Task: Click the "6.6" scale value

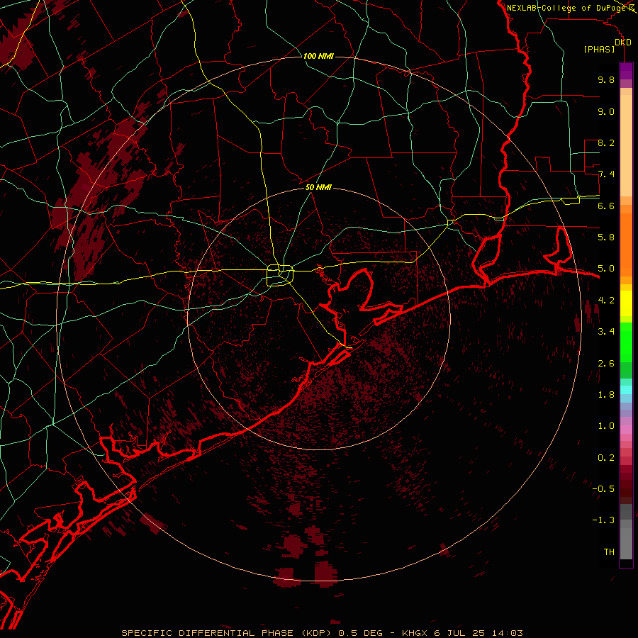Action: pyautogui.click(x=606, y=206)
